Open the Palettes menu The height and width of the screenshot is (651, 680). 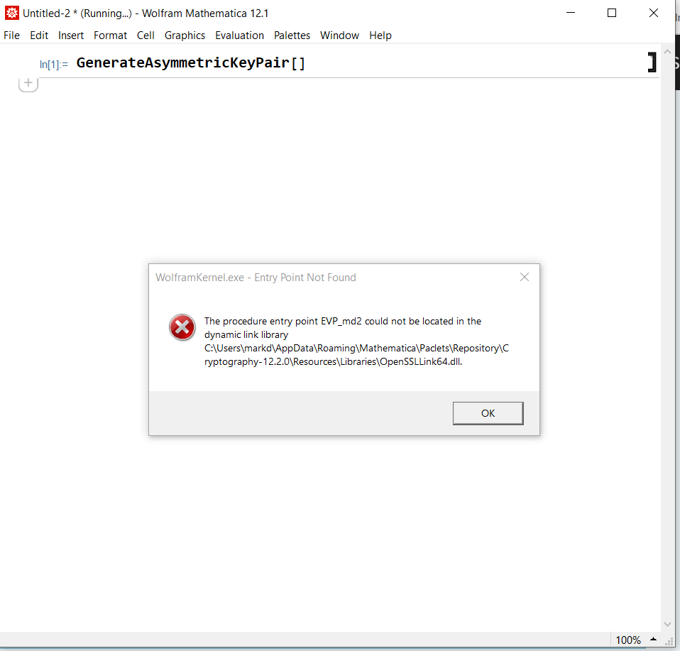292,35
